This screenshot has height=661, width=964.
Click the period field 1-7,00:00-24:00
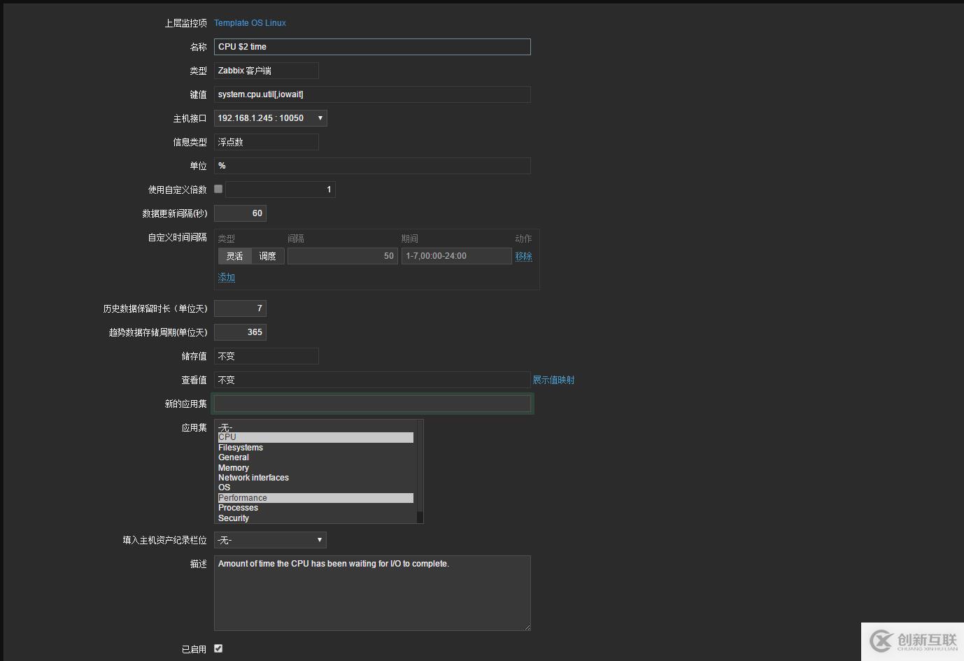click(x=457, y=256)
